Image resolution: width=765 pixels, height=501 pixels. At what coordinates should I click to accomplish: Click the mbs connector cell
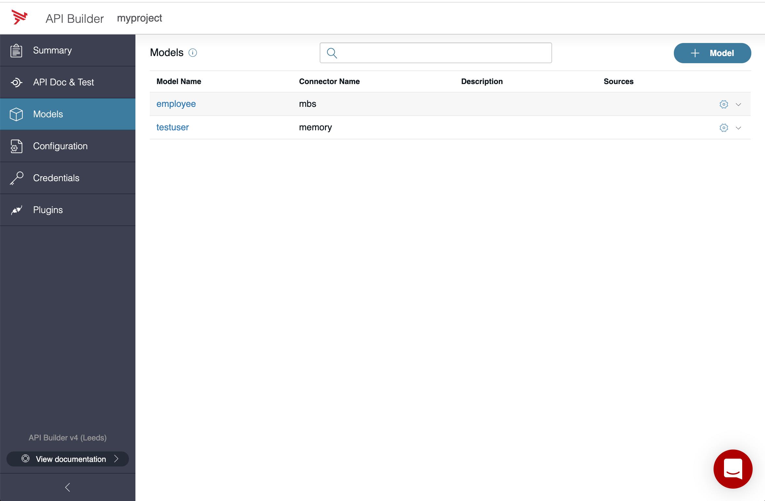click(x=308, y=104)
